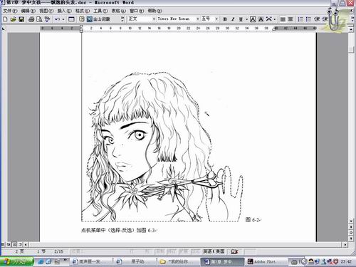Click the Undo arrow icon

pyautogui.click(x=57, y=19)
